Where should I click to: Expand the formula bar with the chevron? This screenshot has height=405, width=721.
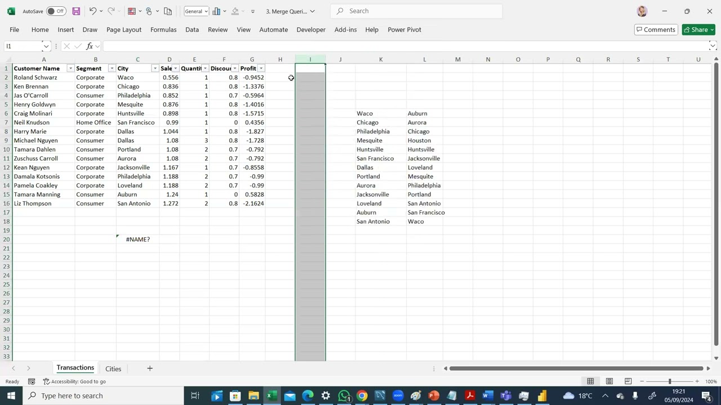(713, 46)
